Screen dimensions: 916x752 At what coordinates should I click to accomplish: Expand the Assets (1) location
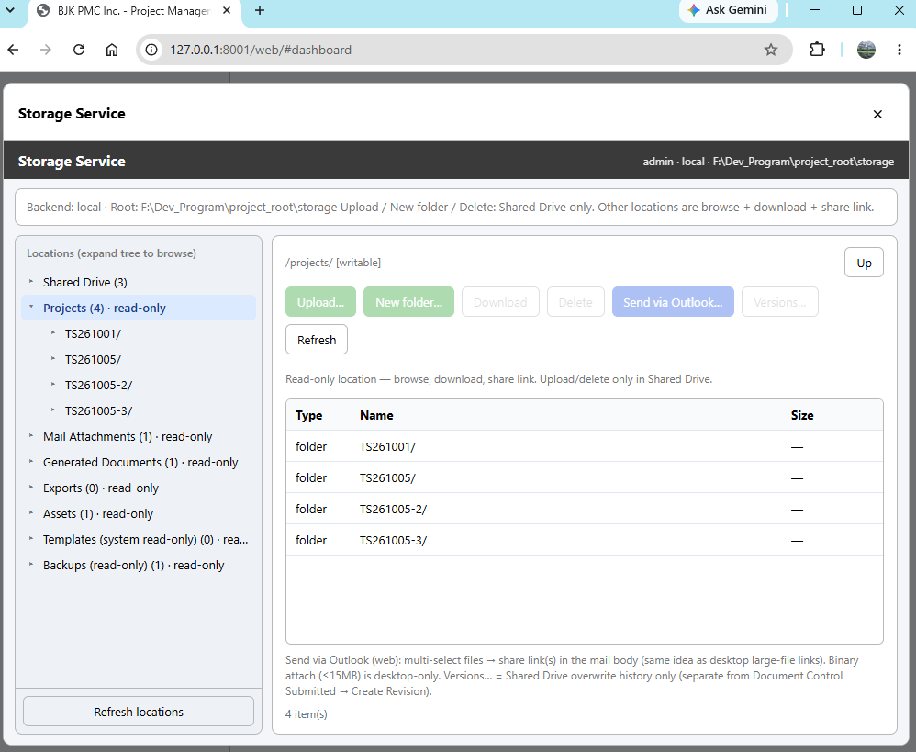(31, 513)
